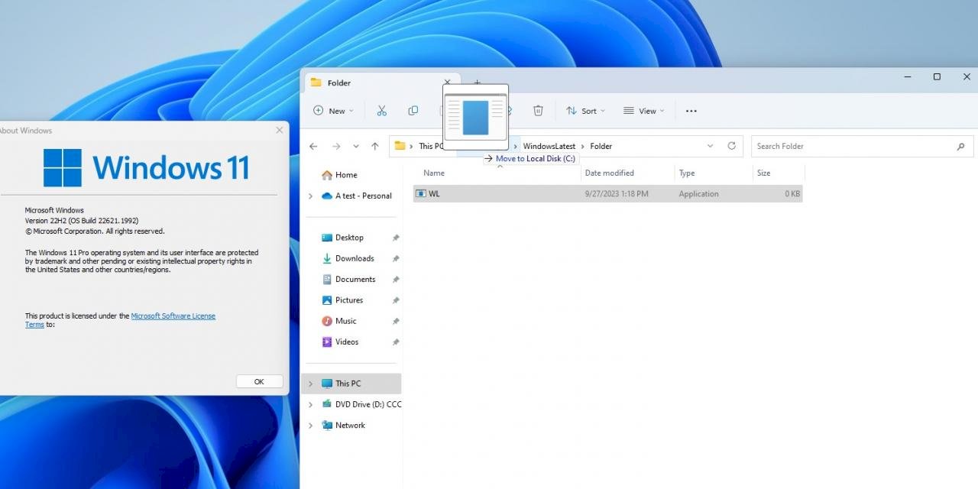Click the Search Folder input field
Image resolution: width=978 pixels, height=489 pixels.
[x=852, y=146]
